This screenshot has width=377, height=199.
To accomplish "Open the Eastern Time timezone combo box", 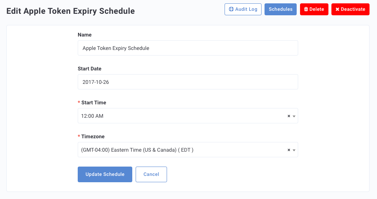I will point(188,150).
